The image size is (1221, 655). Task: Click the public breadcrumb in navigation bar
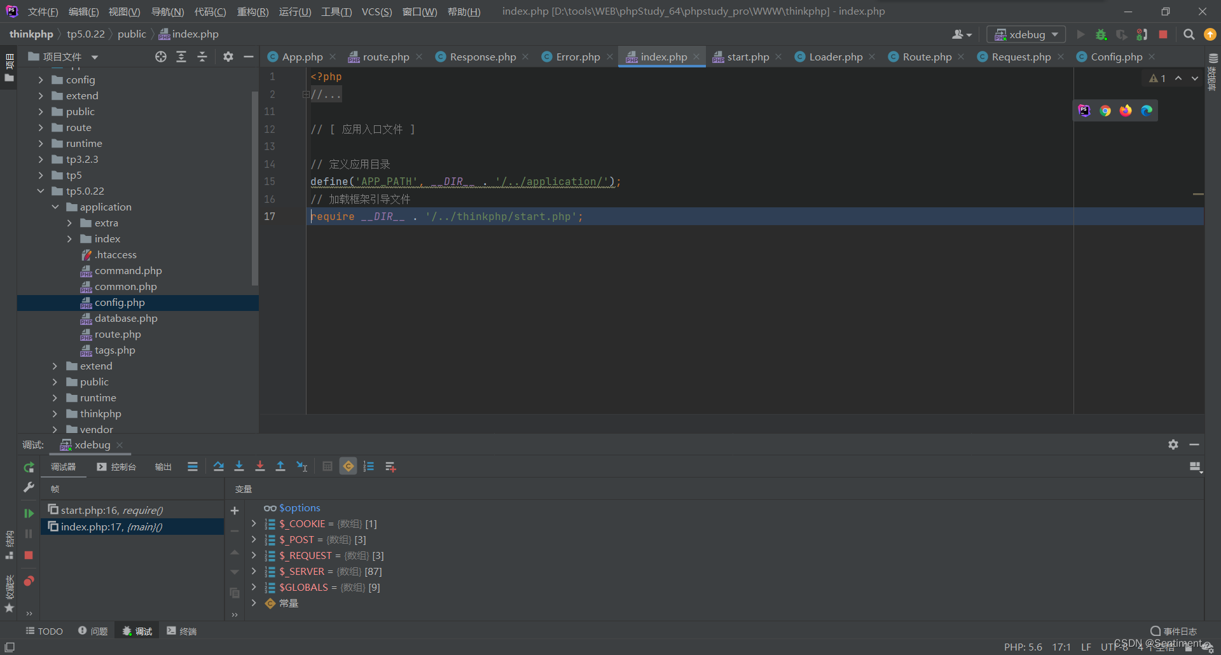click(132, 34)
